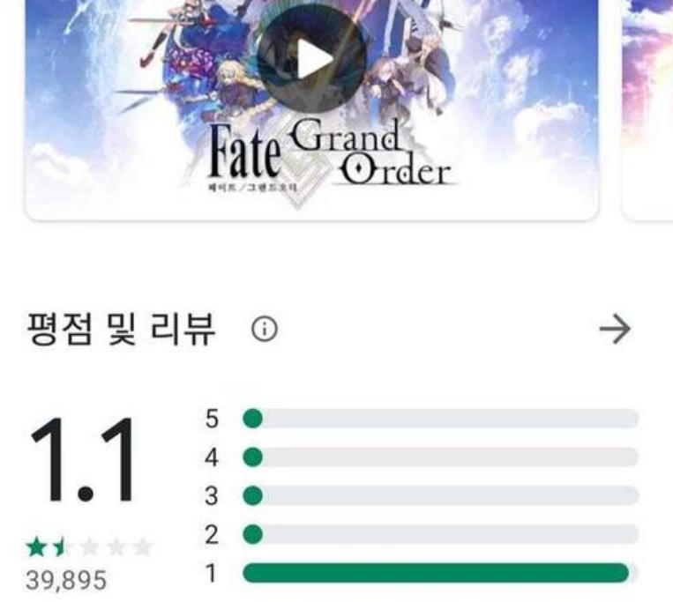Tap the 39,895 review count
Image resolution: width=673 pixels, height=602 pixels.
pos(66,580)
